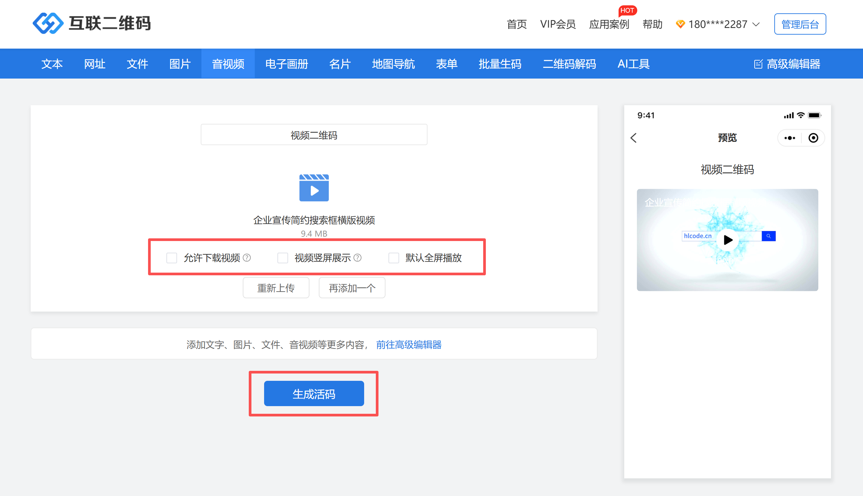The height and width of the screenshot is (496, 863).
Task: Play the preview video
Action: [727, 240]
